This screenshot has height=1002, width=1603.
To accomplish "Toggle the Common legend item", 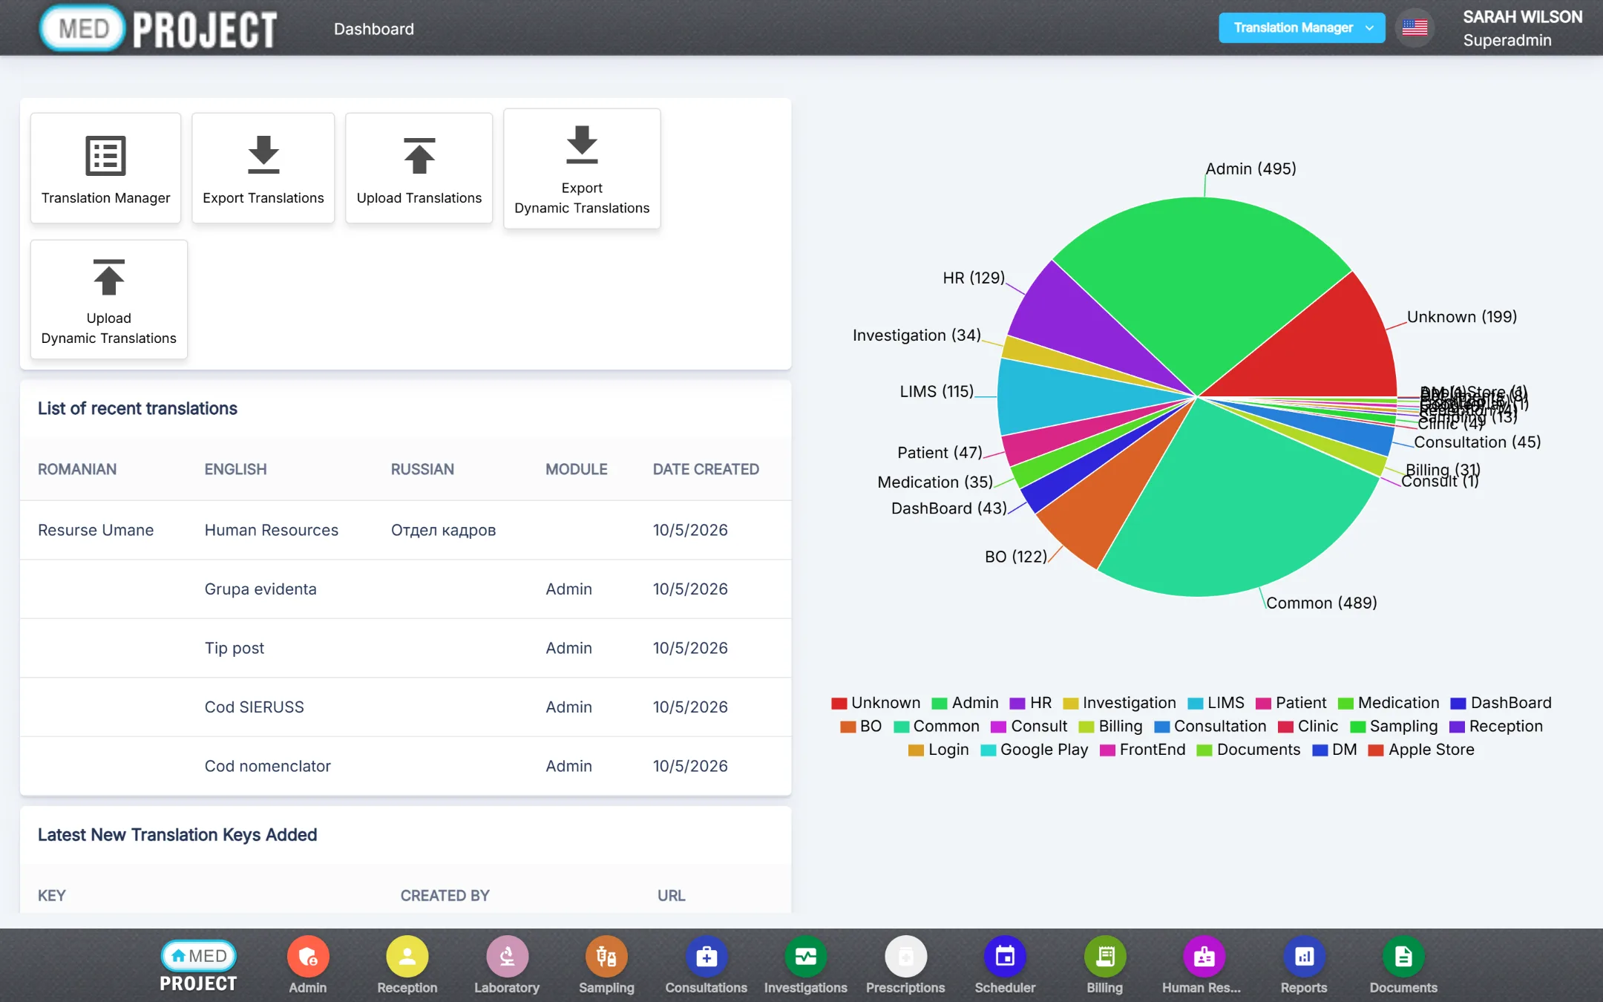I will click(937, 727).
